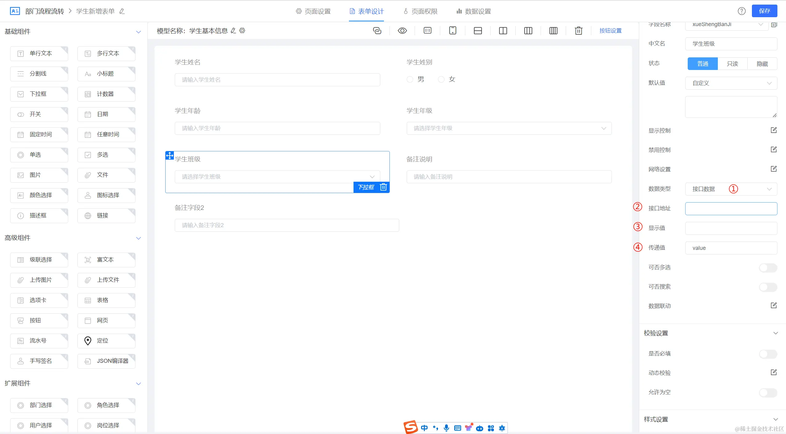Open the model settings gear icon
Image resolution: width=786 pixels, height=434 pixels.
point(242,31)
